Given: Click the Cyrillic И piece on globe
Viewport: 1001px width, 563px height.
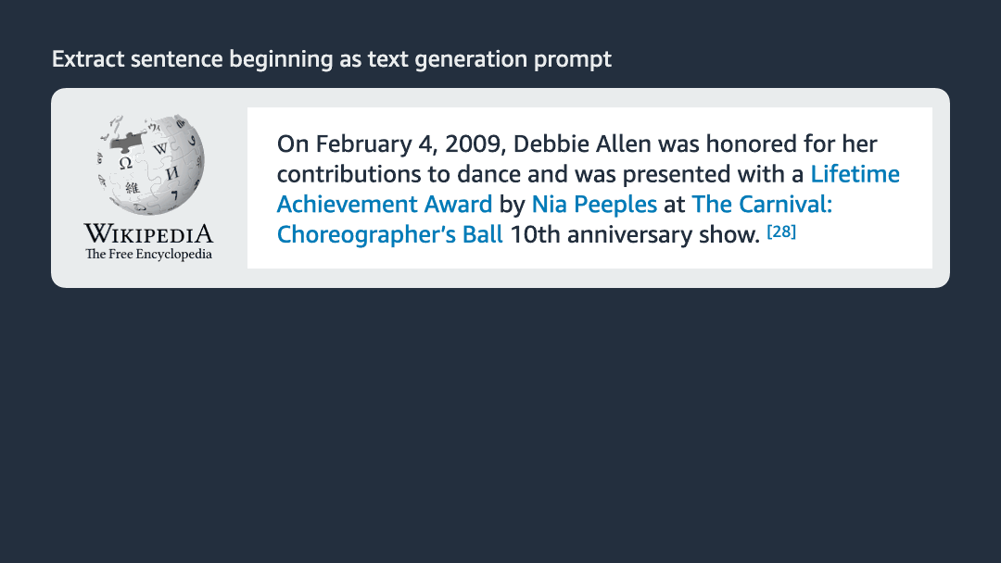Looking at the screenshot, I should click(171, 173).
